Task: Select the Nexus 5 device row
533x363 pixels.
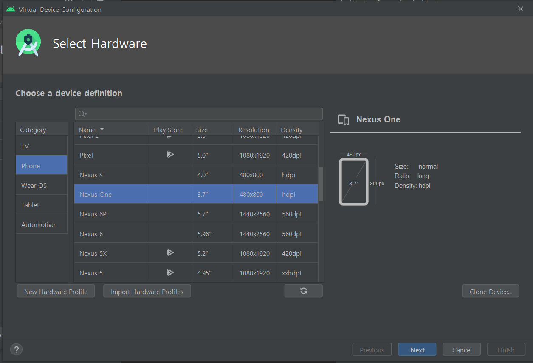Action: pos(196,272)
